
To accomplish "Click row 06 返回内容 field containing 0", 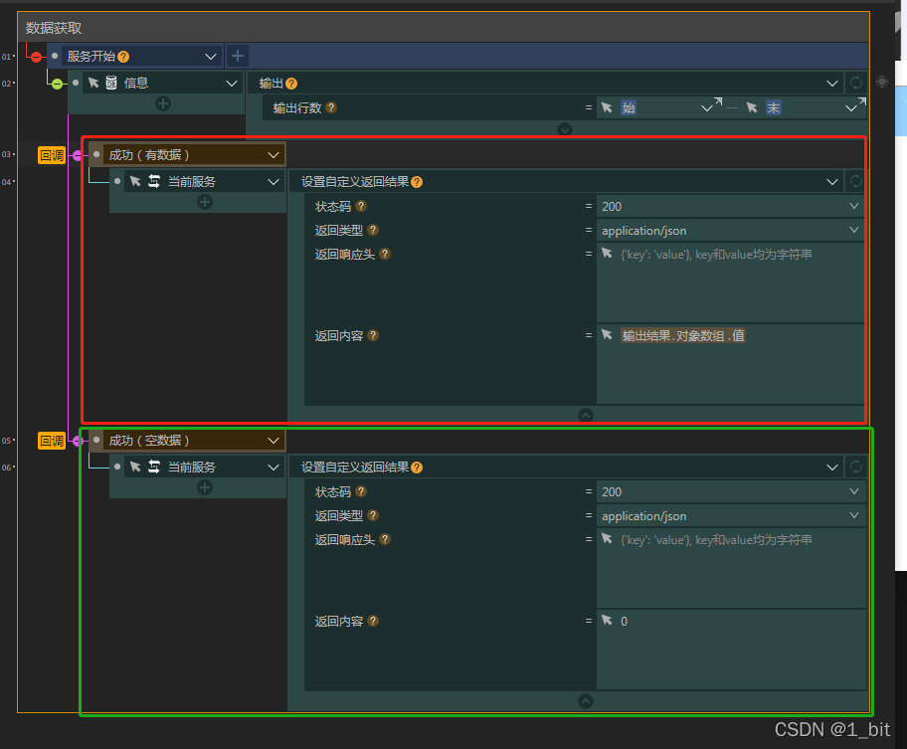I will pos(731,649).
